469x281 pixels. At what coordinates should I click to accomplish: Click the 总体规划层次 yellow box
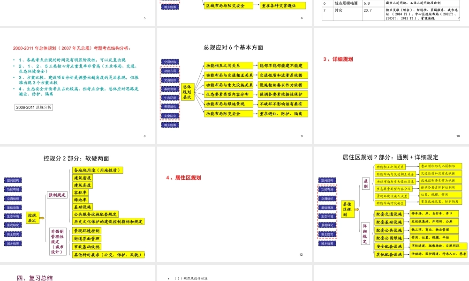click(x=188, y=93)
